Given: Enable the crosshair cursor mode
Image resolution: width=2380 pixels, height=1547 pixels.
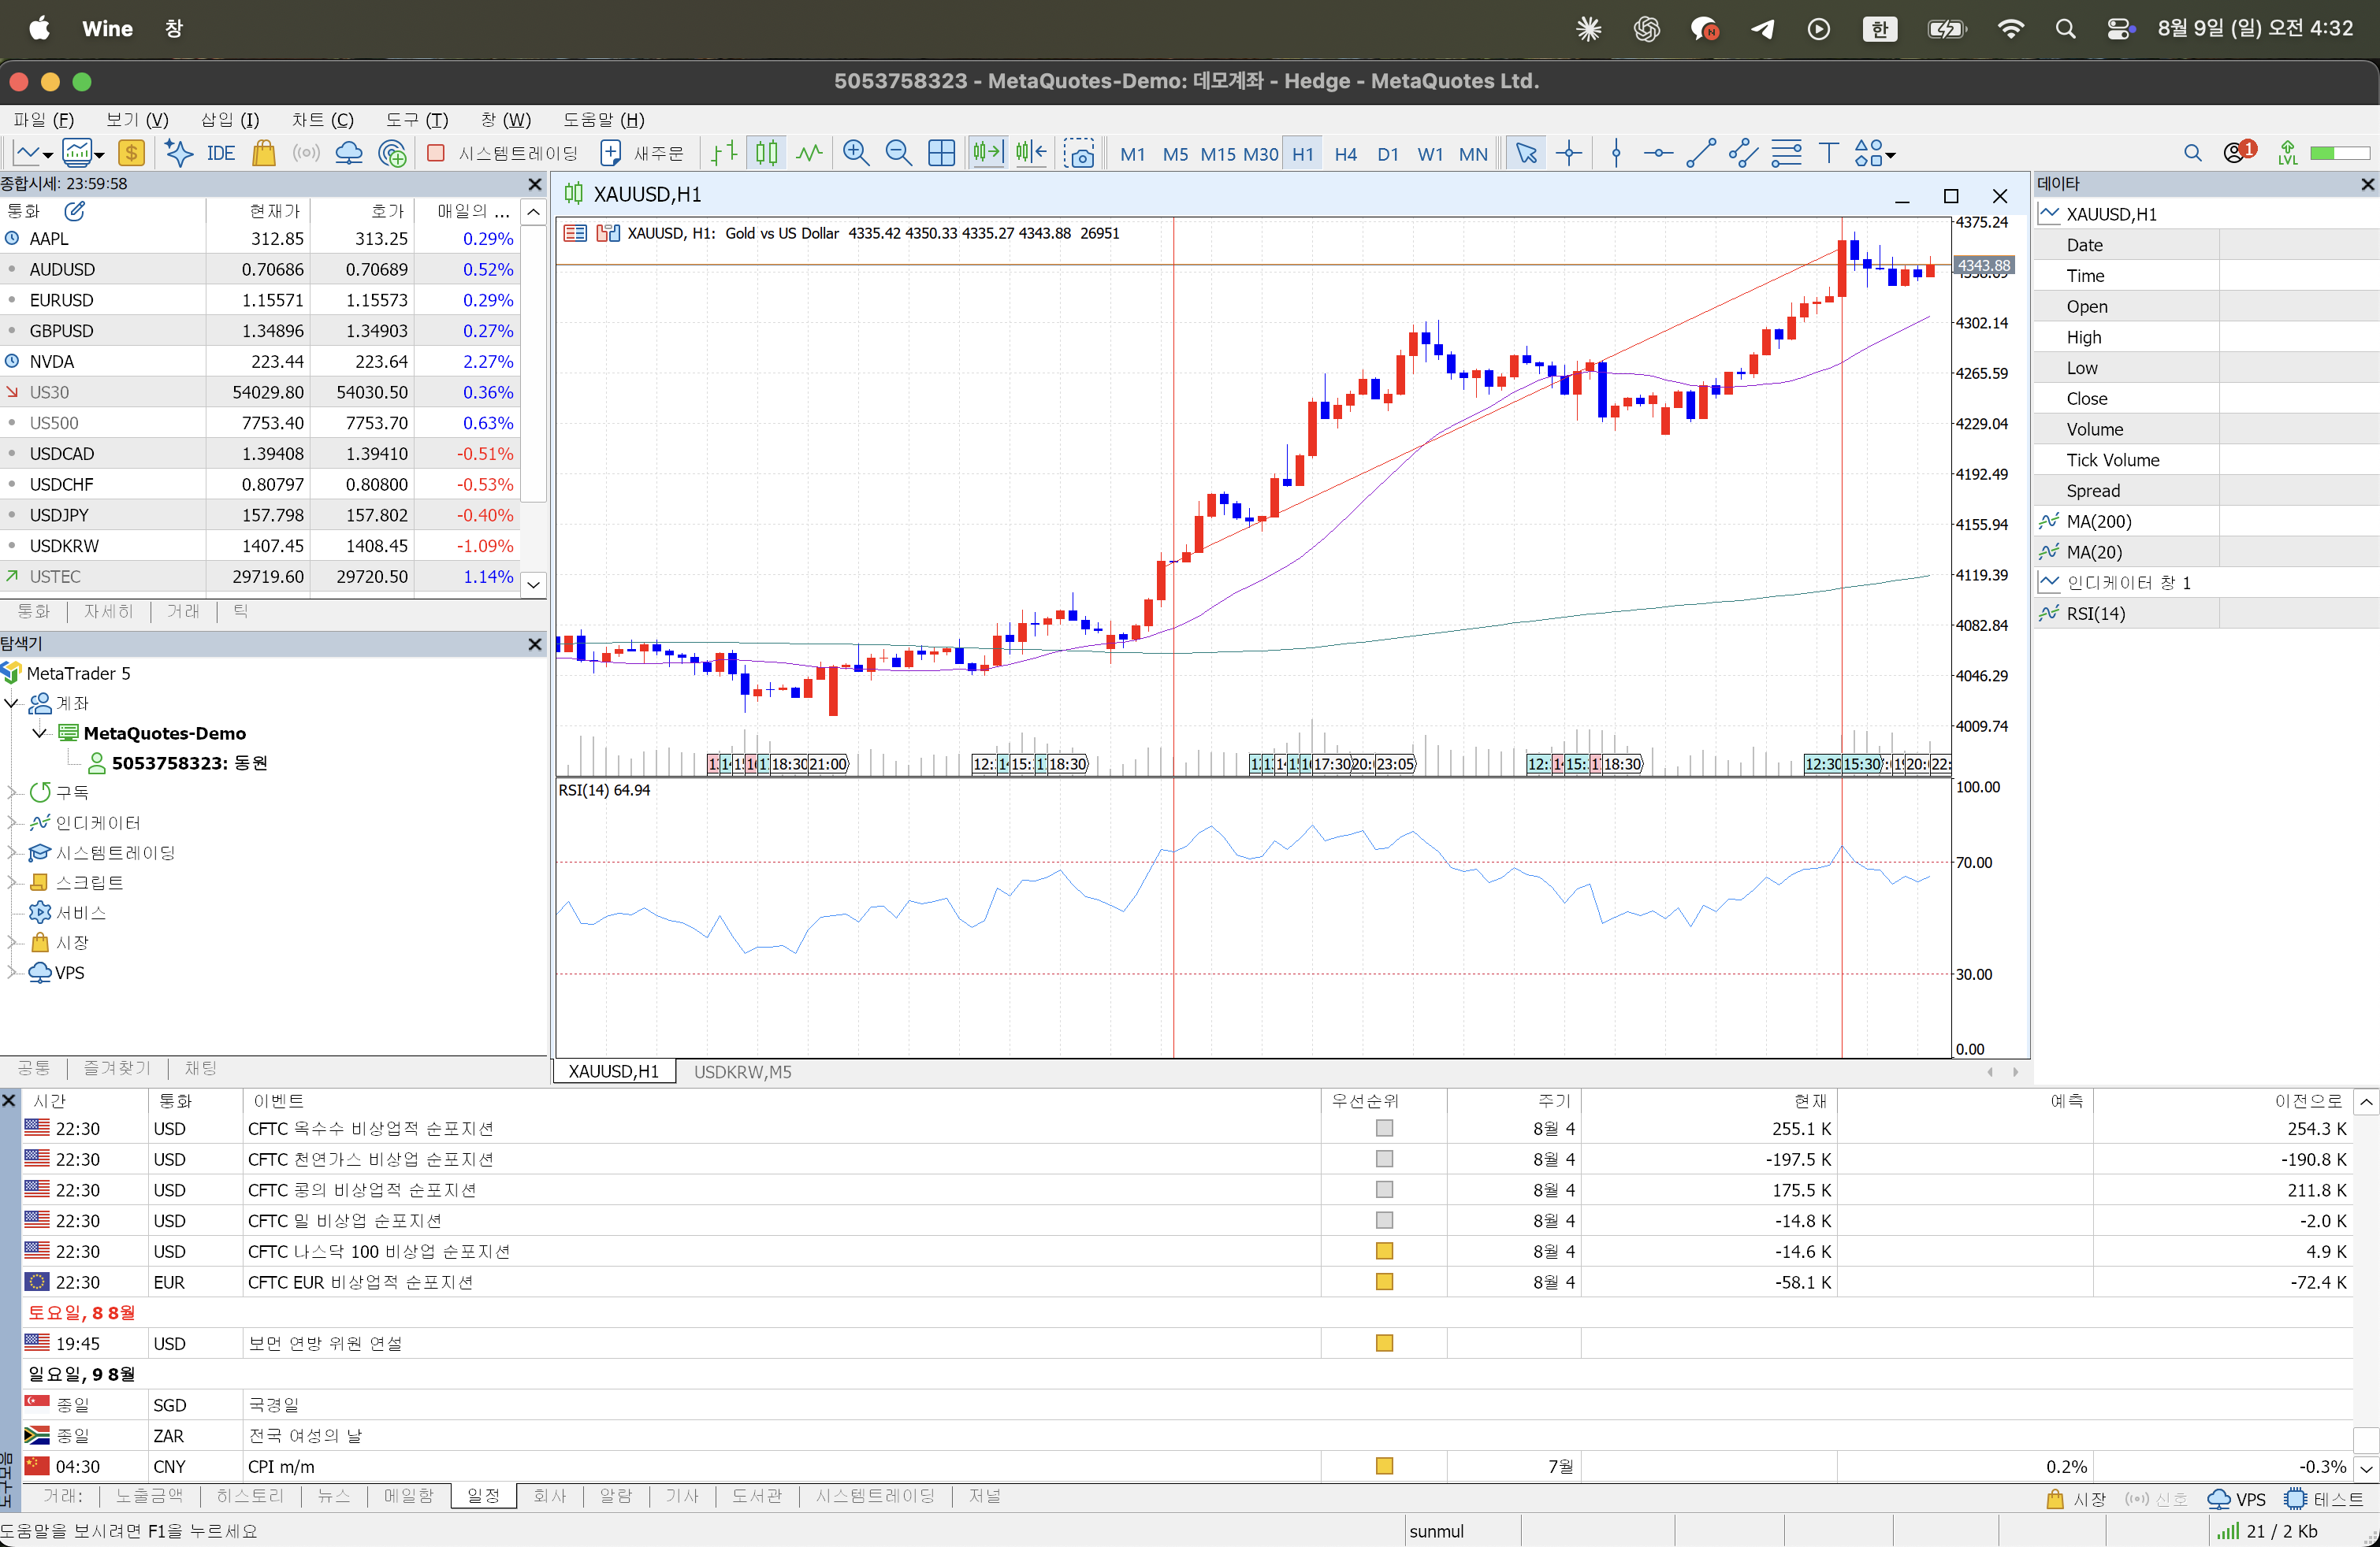Looking at the screenshot, I should click(x=1569, y=153).
